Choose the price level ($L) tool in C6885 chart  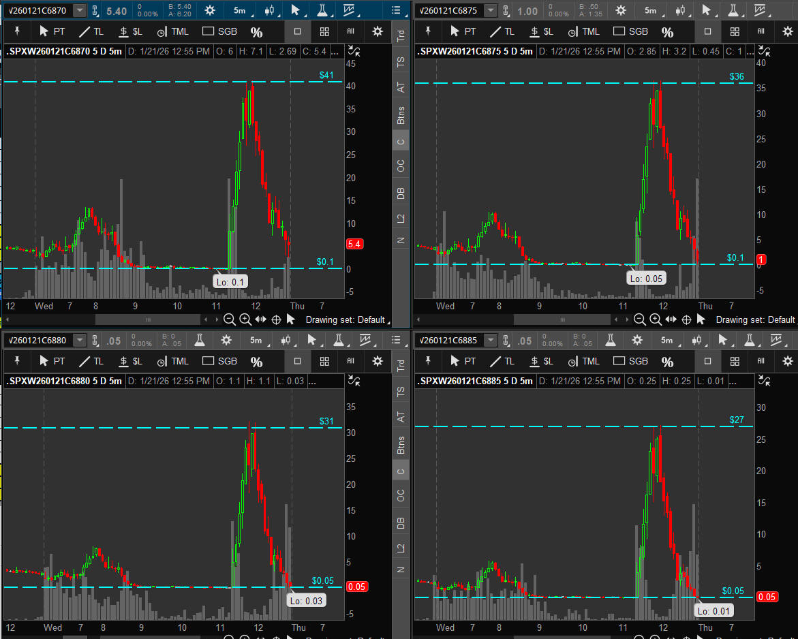[542, 361]
